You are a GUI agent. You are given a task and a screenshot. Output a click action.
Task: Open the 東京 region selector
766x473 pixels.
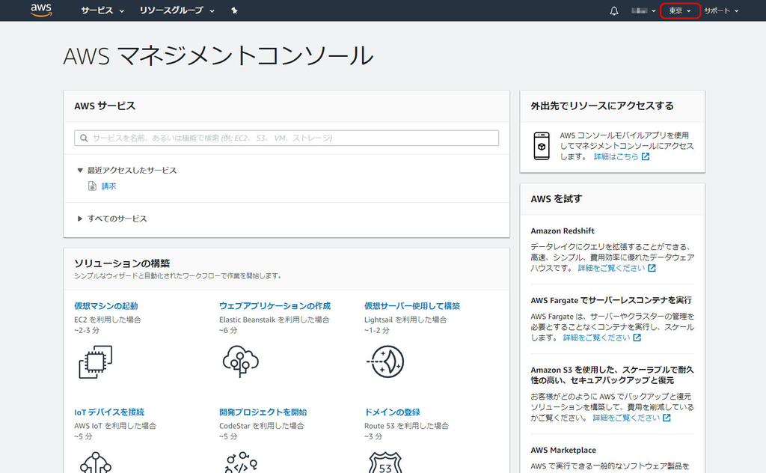click(x=680, y=10)
